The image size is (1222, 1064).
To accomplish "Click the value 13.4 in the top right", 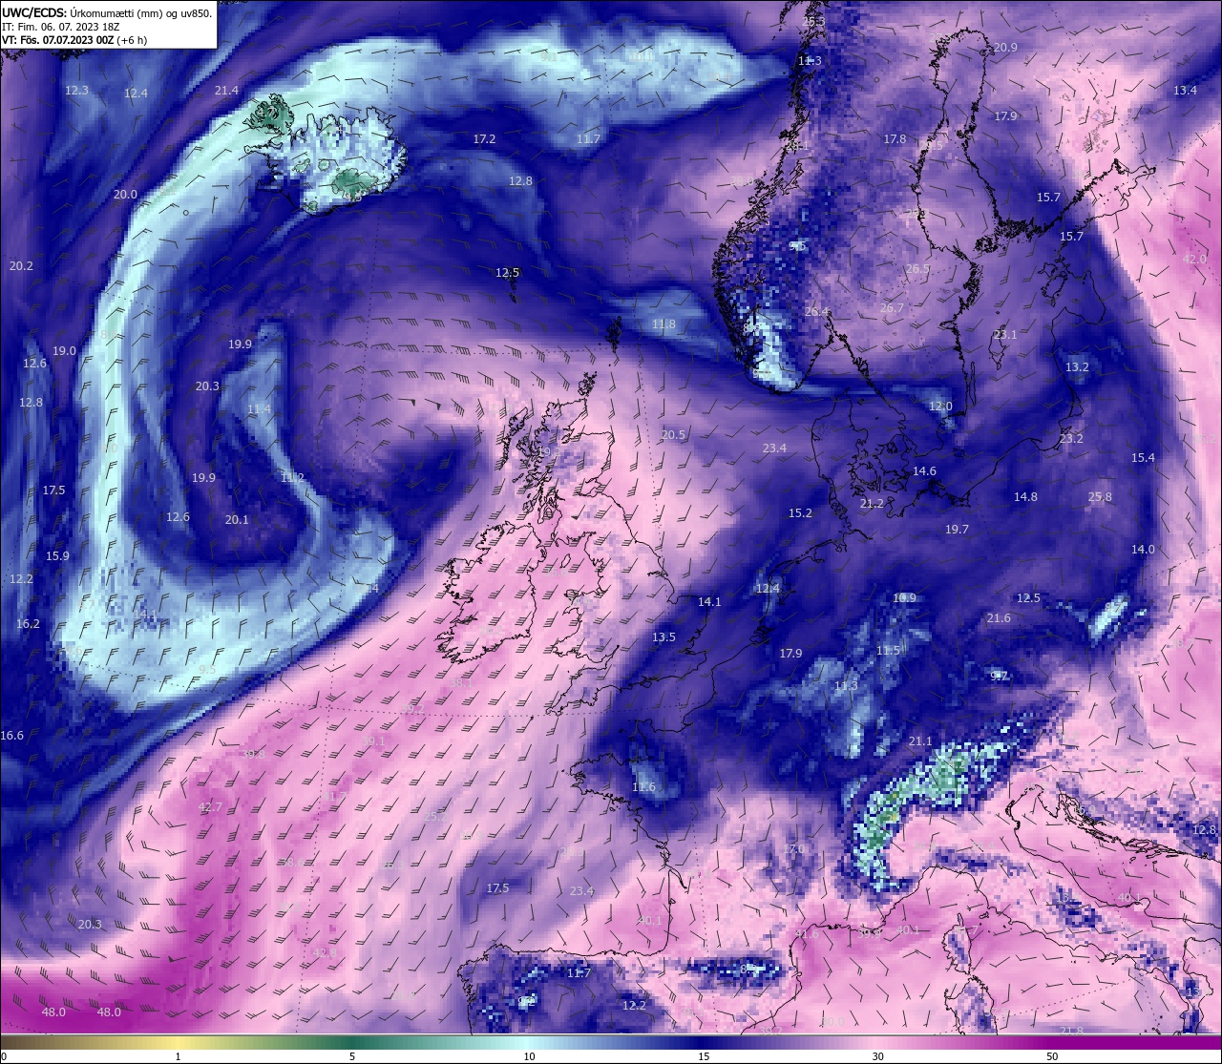I will (x=1185, y=91).
